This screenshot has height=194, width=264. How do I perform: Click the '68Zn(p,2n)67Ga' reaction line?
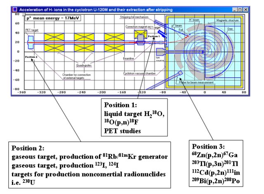coord(214,155)
